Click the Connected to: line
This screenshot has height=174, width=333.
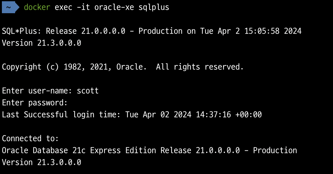click(x=30, y=139)
